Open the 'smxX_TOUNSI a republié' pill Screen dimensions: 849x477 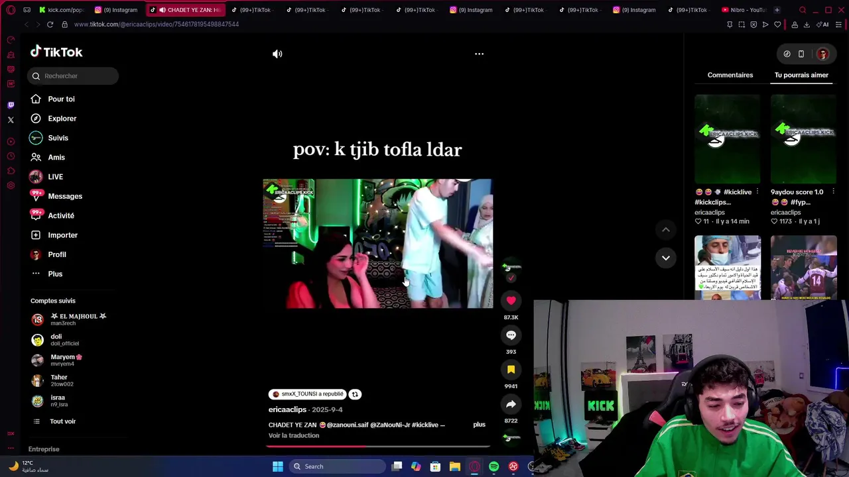308,394
